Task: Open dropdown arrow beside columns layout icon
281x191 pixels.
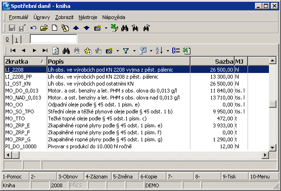Action: pyautogui.click(x=151, y=51)
